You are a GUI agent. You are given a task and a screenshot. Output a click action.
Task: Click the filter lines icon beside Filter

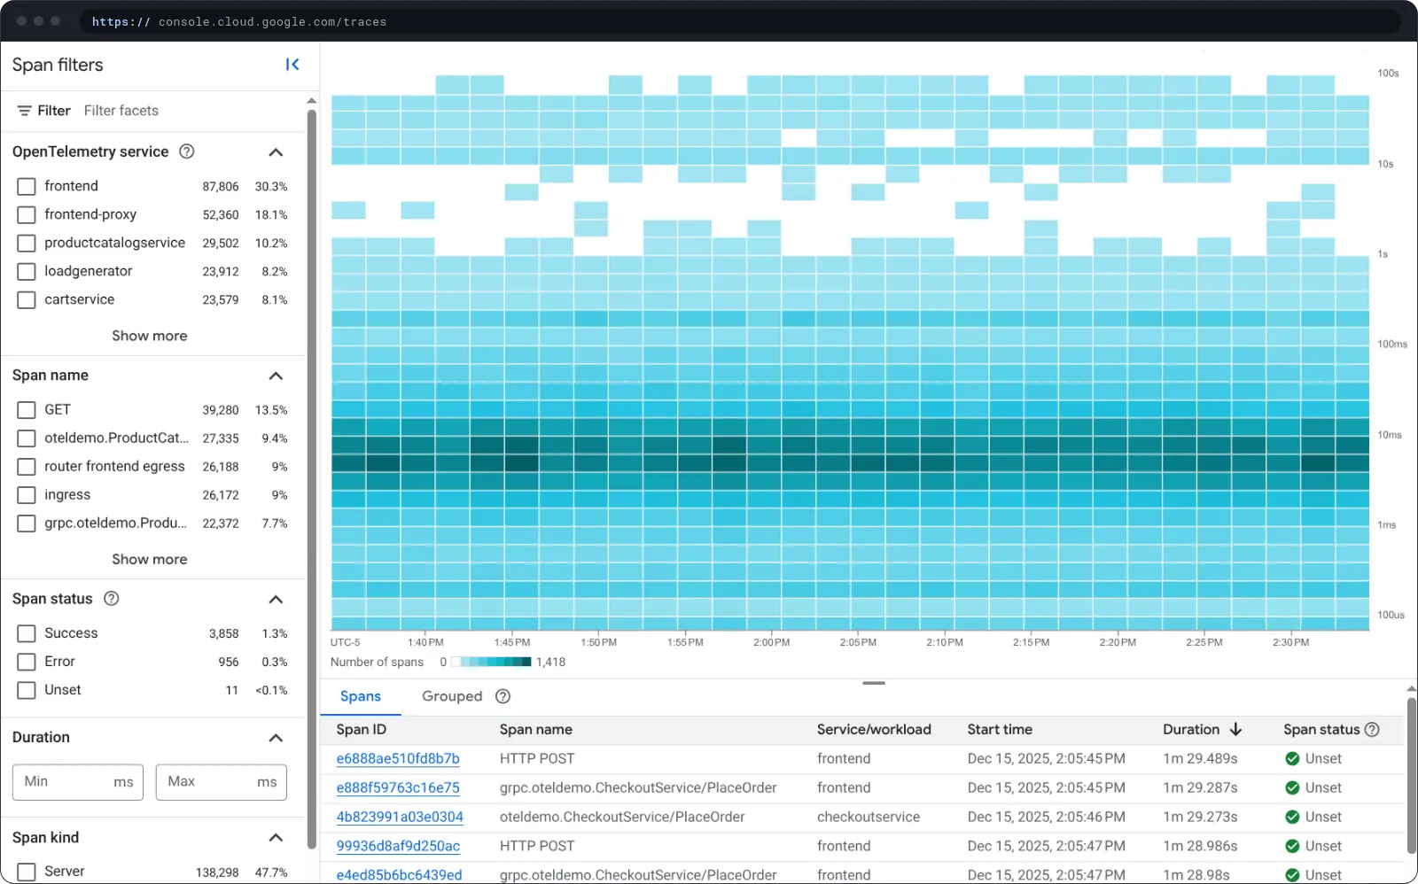click(24, 111)
